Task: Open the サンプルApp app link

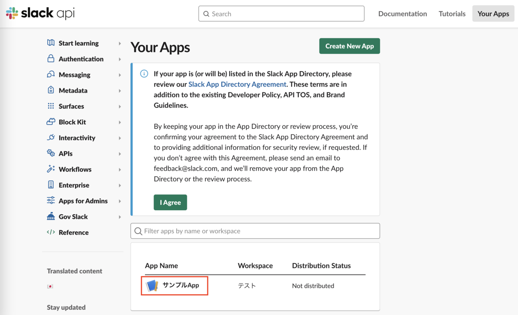Action: [x=181, y=285]
